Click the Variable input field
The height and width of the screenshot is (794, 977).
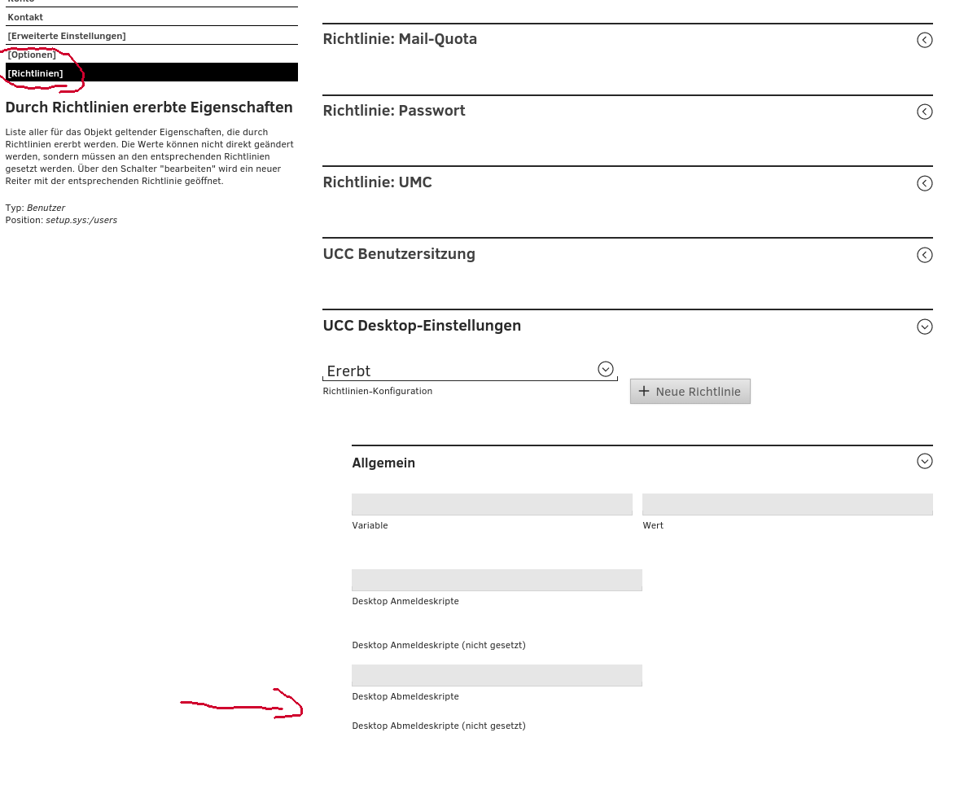tap(492, 505)
